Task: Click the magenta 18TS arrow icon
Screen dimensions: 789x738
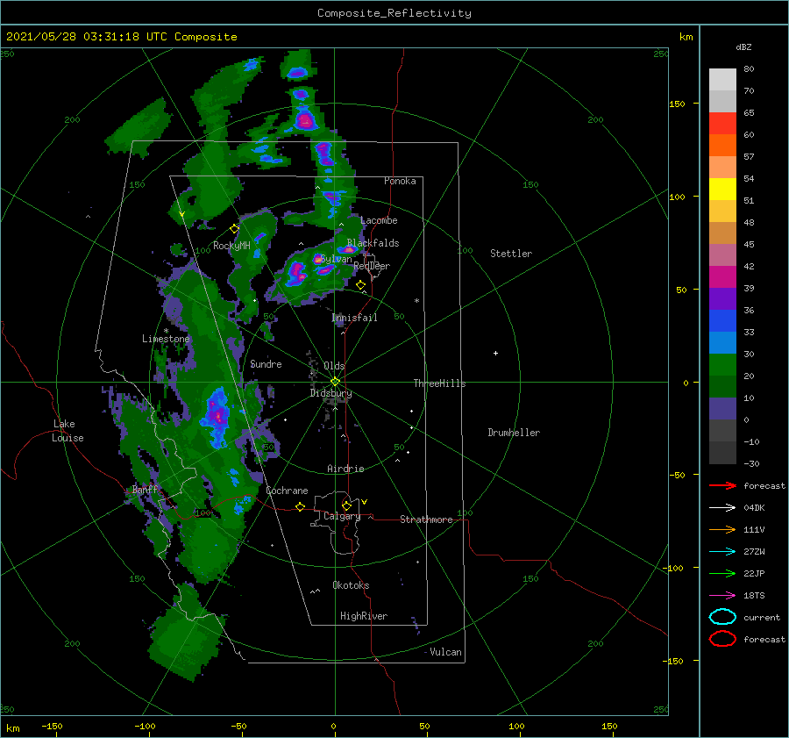Action: (x=722, y=596)
